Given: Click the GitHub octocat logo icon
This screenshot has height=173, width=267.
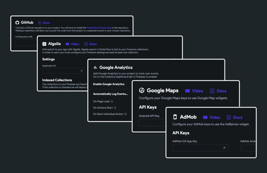Looking at the screenshot, I should 17,23.
